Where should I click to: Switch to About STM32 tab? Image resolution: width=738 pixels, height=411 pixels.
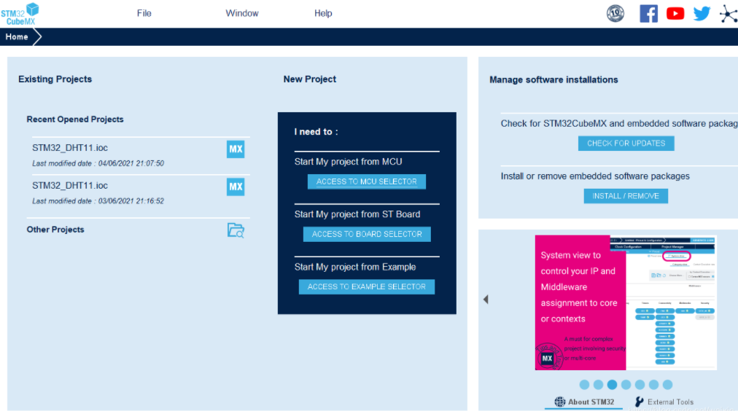point(584,402)
